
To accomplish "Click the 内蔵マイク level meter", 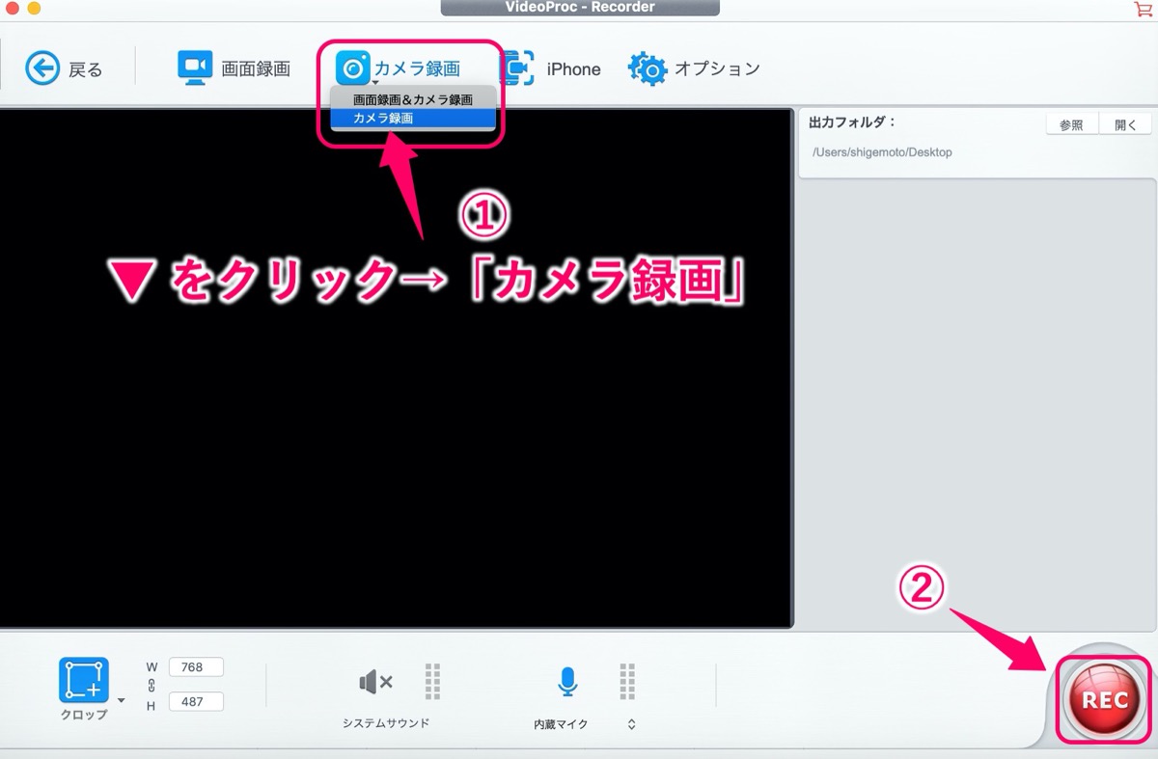I will 627,681.
